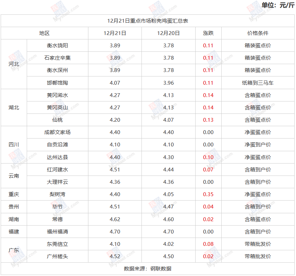Click the 0.35 change value for 梨树湾
This screenshot has height=276, width=296.
coord(208,194)
